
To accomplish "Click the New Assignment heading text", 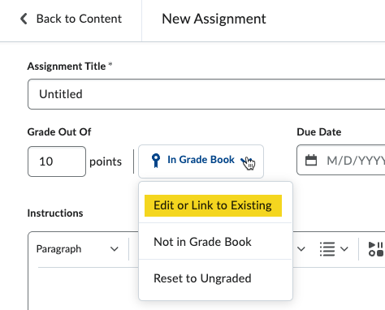I will click(214, 19).
